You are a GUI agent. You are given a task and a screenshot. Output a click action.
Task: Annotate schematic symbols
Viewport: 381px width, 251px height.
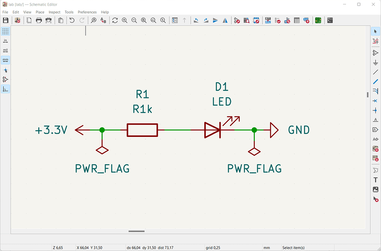pos(268,20)
